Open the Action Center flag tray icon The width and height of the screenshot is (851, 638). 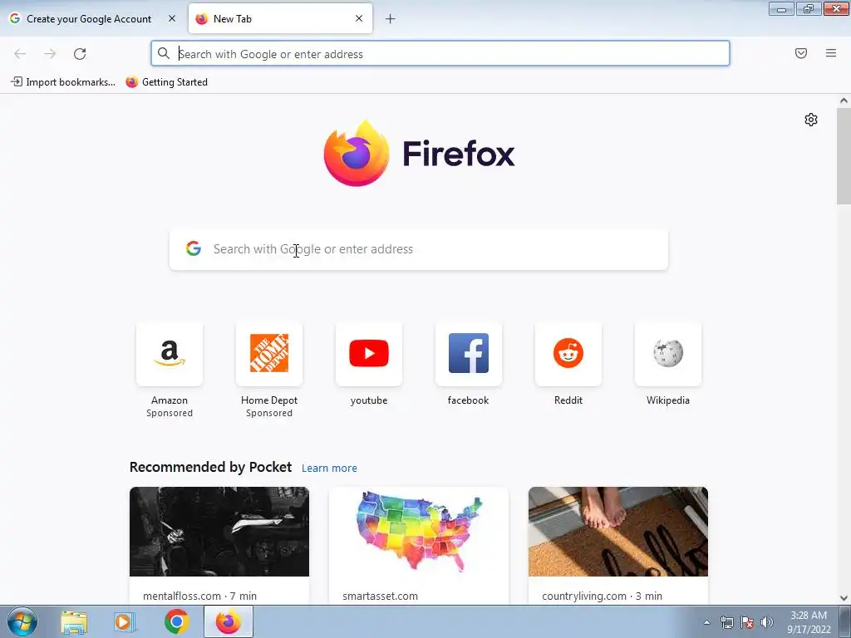(x=747, y=622)
